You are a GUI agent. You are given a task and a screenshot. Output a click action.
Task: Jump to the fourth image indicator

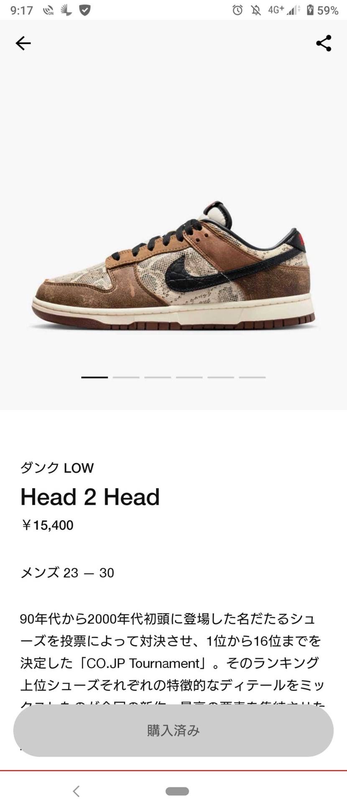tap(189, 377)
